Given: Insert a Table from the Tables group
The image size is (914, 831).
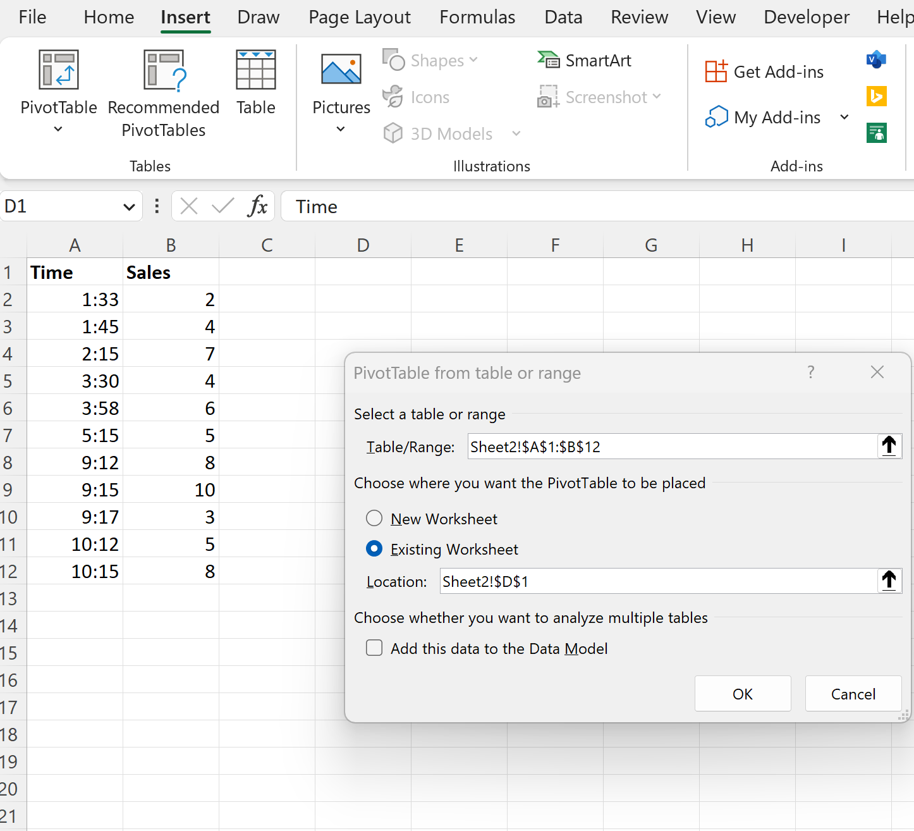Looking at the screenshot, I should point(255,82).
